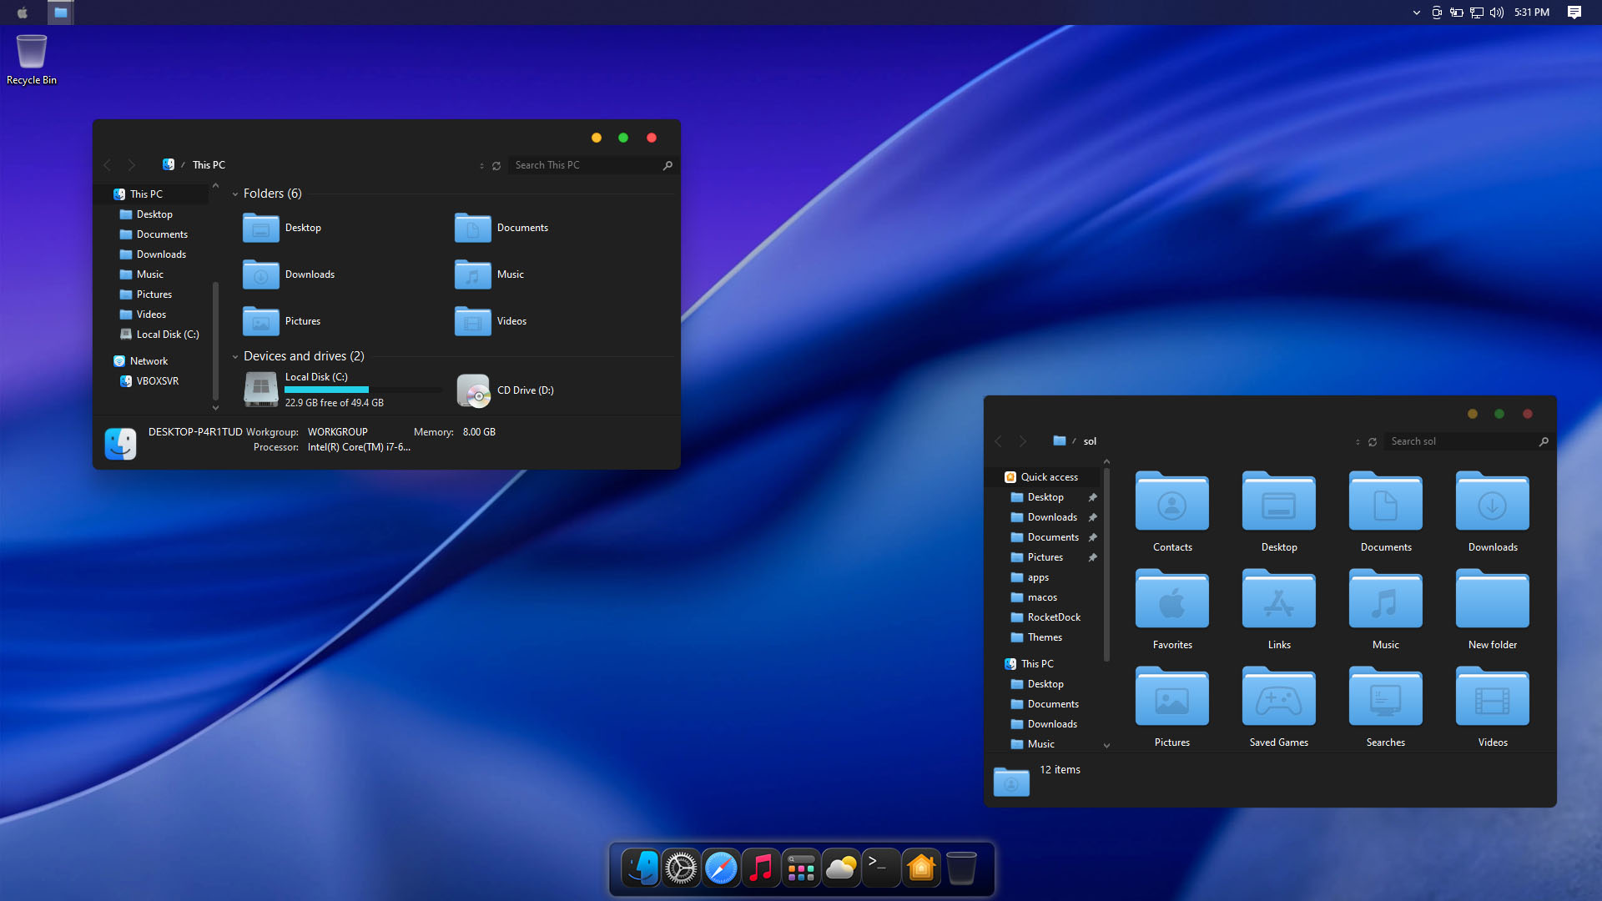Click the Search This PC field
1602x901 pixels.
(x=584, y=165)
